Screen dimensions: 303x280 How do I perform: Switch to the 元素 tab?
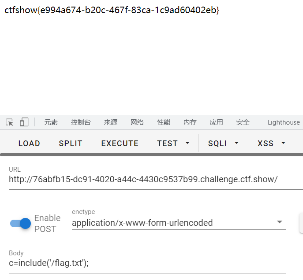point(51,122)
